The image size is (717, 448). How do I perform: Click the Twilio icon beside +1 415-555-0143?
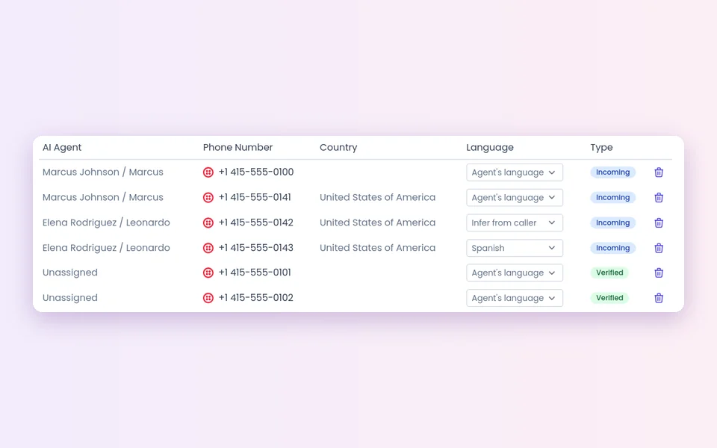(x=208, y=248)
